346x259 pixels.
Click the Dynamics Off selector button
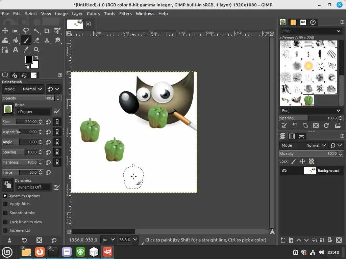[x=8, y=184]
